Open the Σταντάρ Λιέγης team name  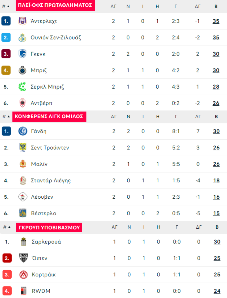(51, 180)
